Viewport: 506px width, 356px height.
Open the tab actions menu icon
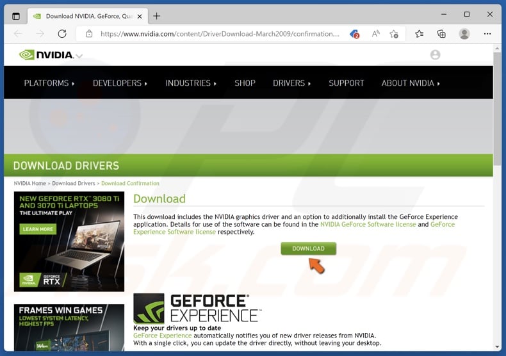16,16
